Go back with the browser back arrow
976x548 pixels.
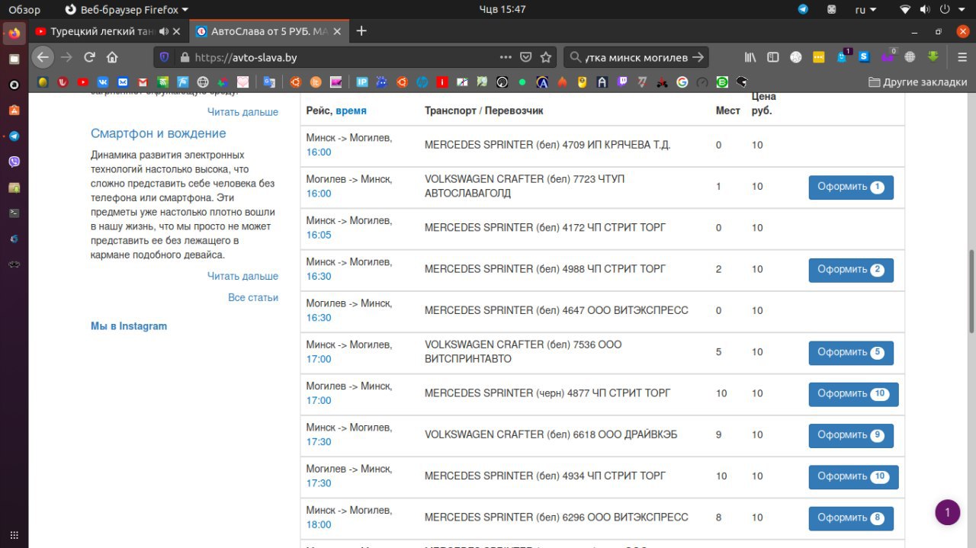tap(43, 57)
